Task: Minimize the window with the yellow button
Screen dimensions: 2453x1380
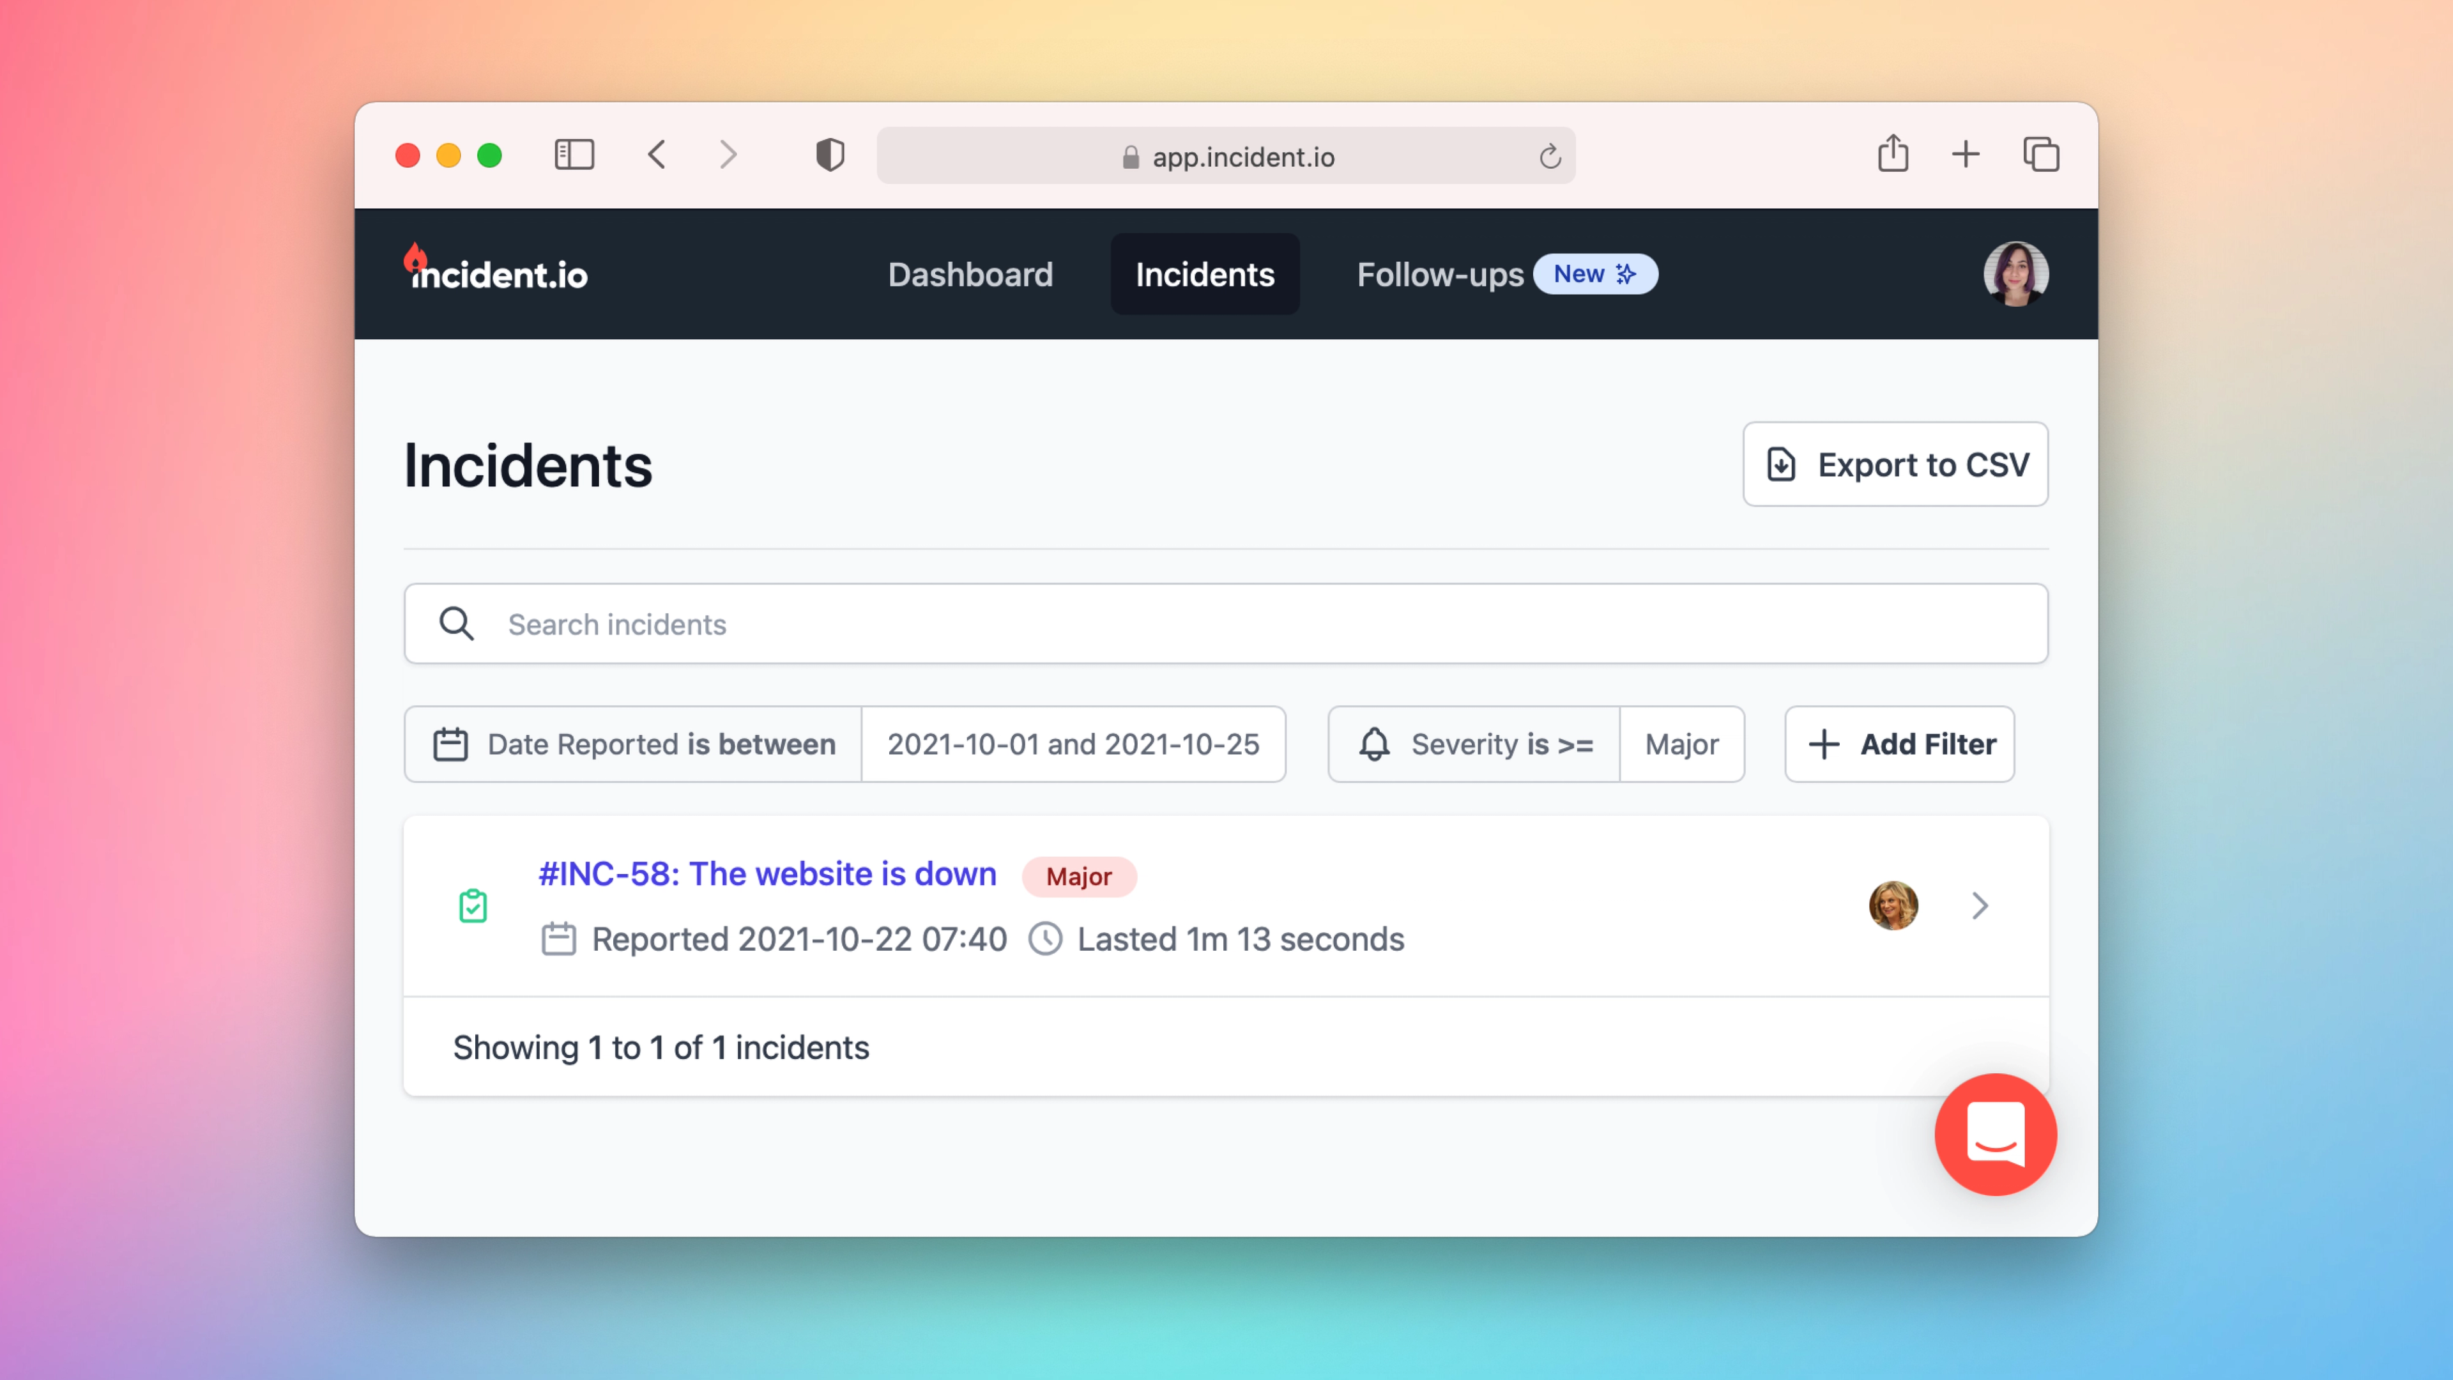Action: pyautogui.click(x=448, y=155)
